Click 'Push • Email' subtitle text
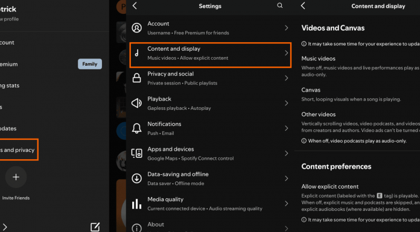420x232 pixels. point(161,133)
